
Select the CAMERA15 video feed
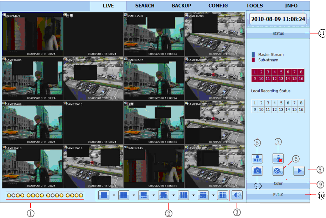(x=154, y=166)
